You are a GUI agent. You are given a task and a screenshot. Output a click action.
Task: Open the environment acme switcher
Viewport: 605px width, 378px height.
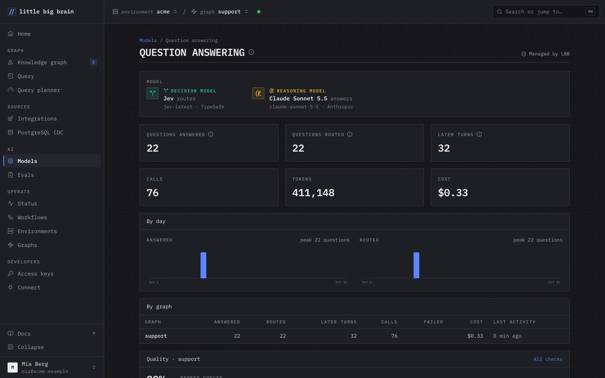click(145, 12)
